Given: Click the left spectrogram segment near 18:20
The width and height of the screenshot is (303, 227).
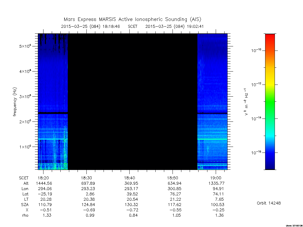Looking at the screenshot, I should tap(53, 102).
